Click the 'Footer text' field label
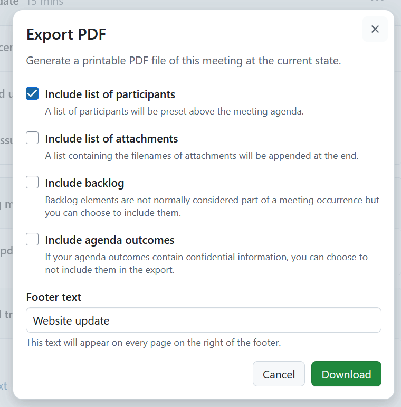The width and height of the screenshot is (401, 407). (54, 297)
